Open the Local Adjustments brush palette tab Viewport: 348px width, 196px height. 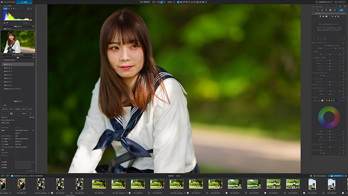(x=341, y=10)
